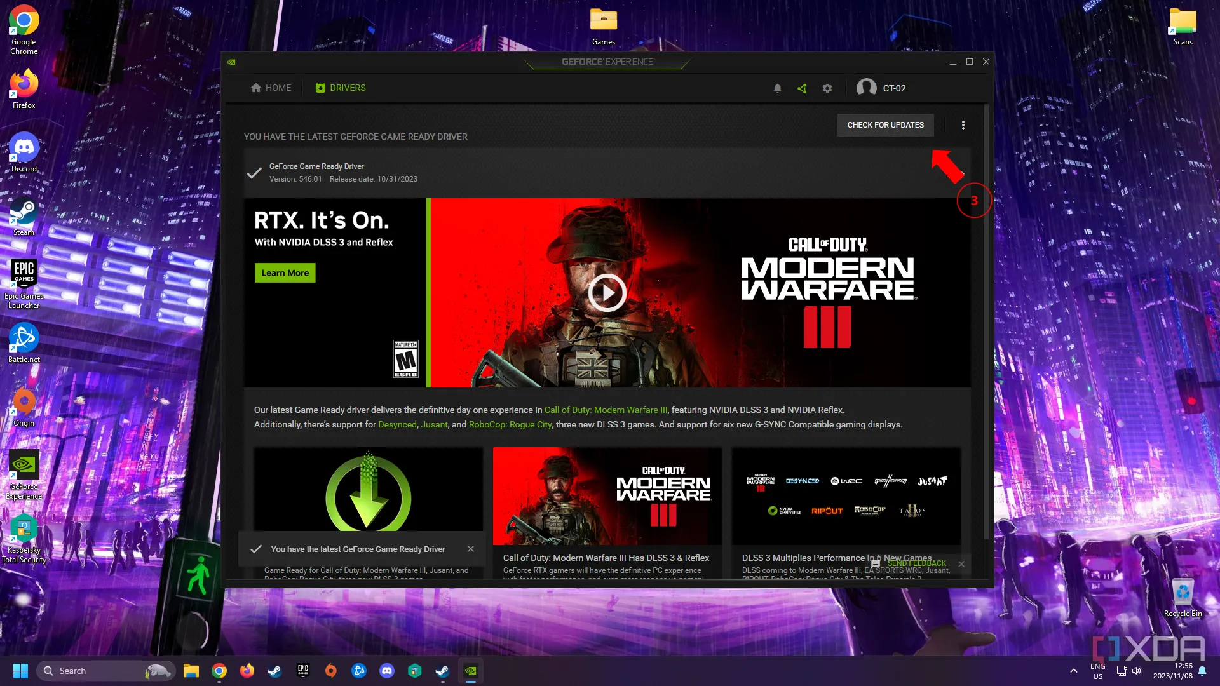Open the Call of Duty: Modern Warfare III link
The image size is (1220, 686).
coord(606,410)
